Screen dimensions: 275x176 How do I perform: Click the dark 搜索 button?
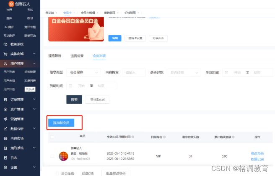pos(74,99)
